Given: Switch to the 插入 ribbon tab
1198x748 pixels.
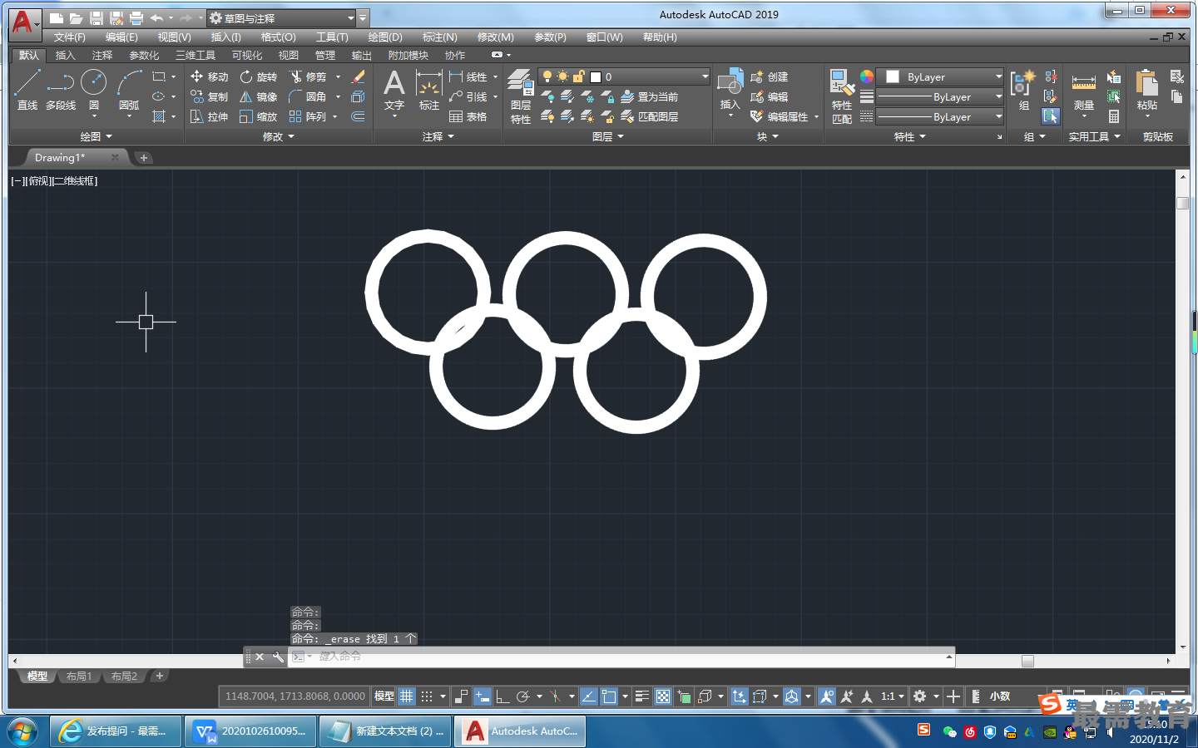Looking at the screenshot, I should click(x=65, y=56).
